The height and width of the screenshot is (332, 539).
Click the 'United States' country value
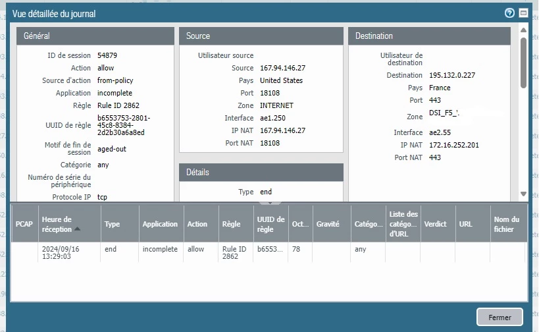[281, 80]
